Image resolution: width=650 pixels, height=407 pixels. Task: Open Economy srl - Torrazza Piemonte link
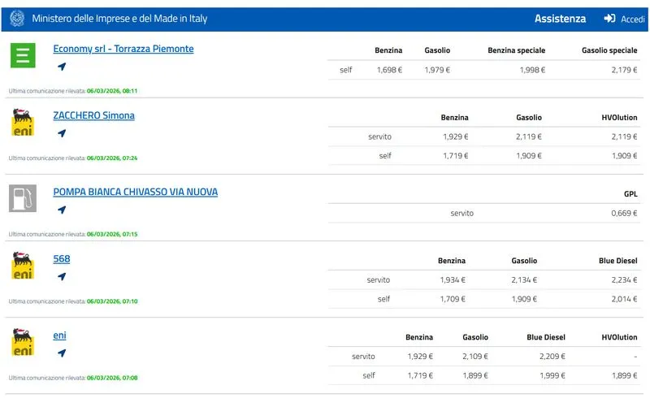[123, 49]
